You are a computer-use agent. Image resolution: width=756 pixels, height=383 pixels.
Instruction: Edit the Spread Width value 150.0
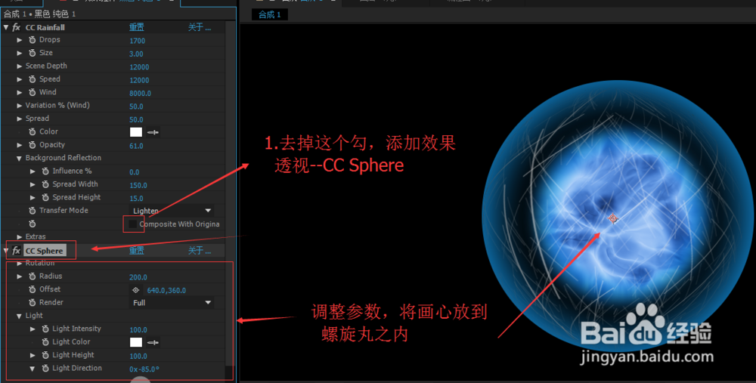pos(138,186)
